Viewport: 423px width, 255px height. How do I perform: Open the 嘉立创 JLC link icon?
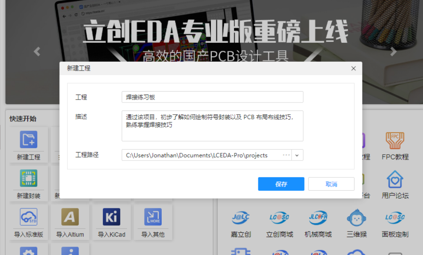point(241,218)
